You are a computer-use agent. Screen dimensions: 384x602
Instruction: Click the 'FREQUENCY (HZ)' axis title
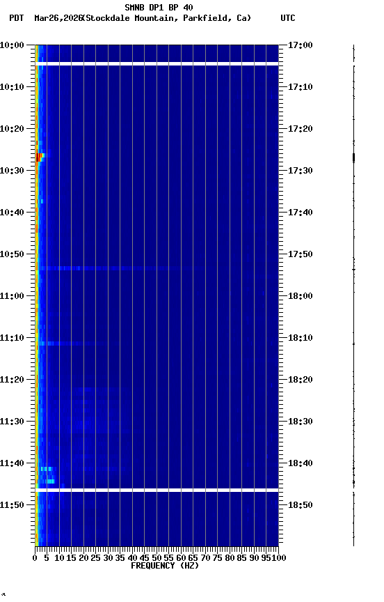[x=165, y=566]
